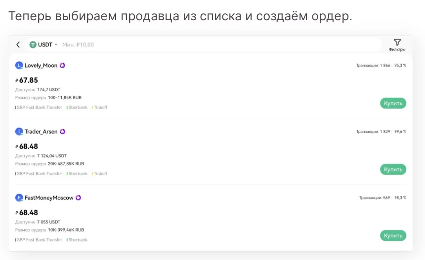This screenshot has width=425, height=260.
Task: Click verified badge next to Trader_Arsen
Action: point(63,132)
